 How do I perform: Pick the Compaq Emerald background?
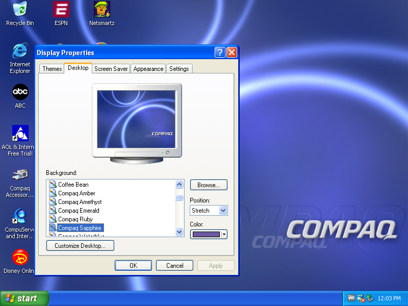[79, 210]
